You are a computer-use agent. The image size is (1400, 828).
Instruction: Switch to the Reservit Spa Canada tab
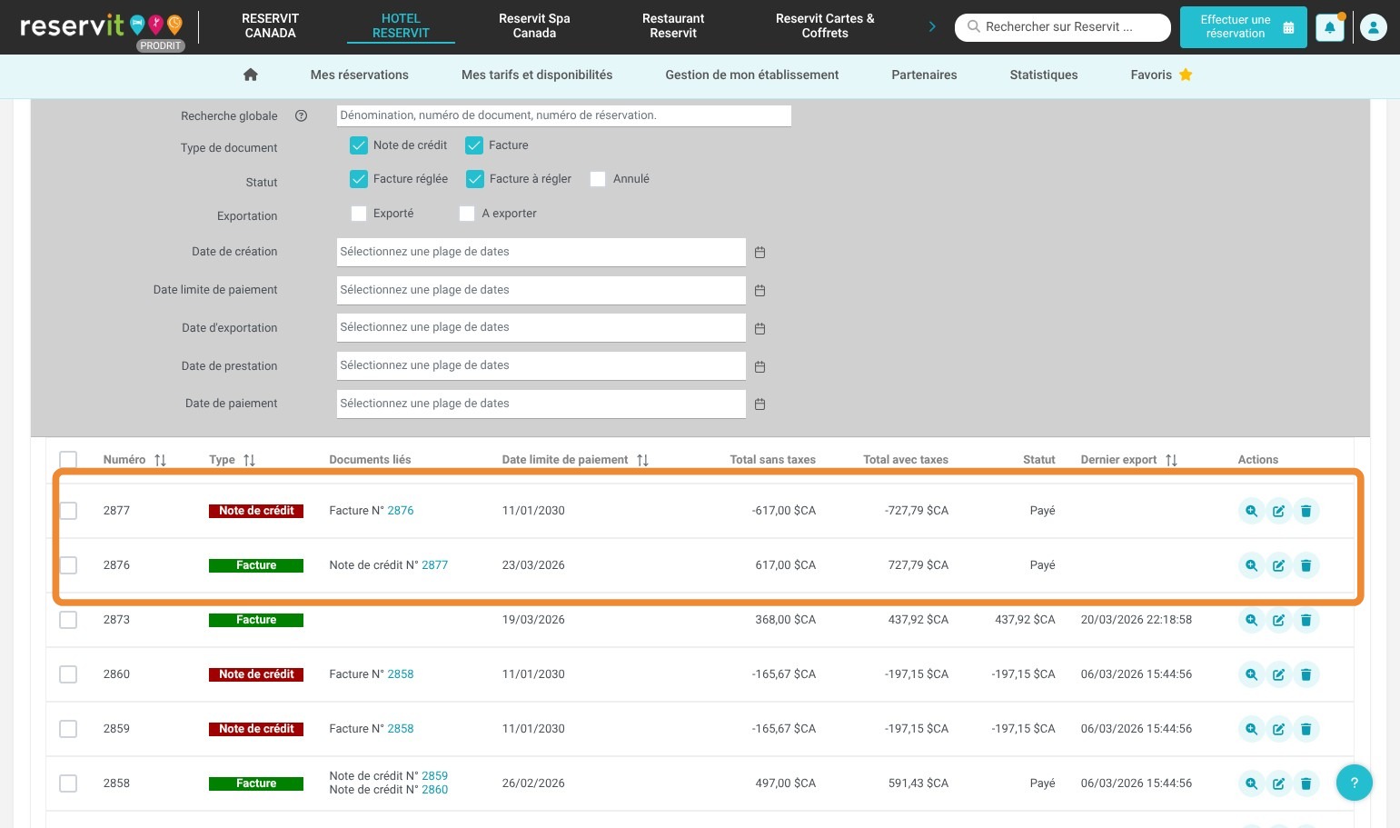pos(534,25)
